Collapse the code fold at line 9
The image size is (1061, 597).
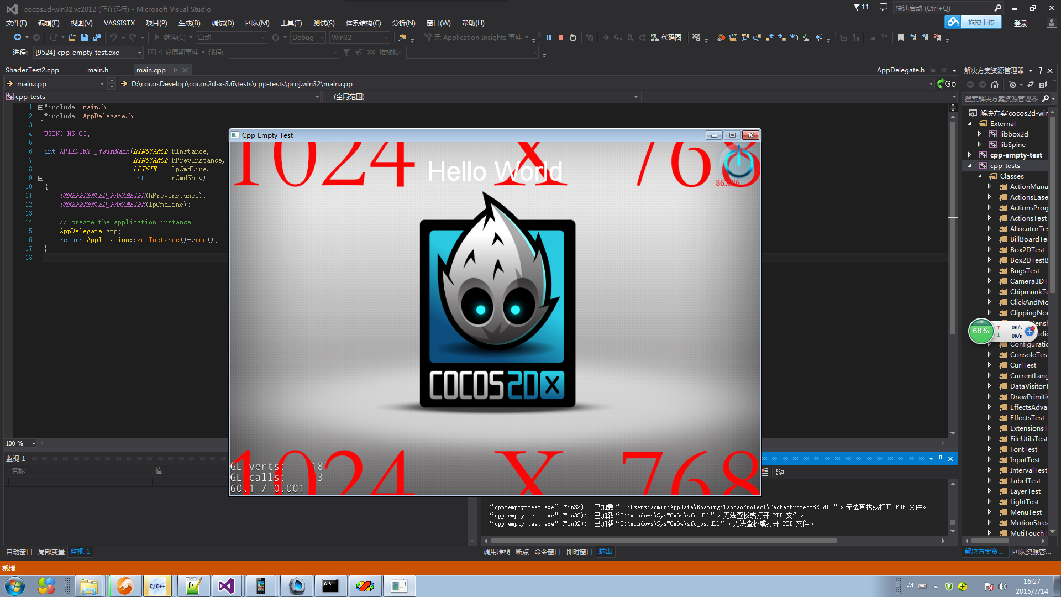click(40, 178)
